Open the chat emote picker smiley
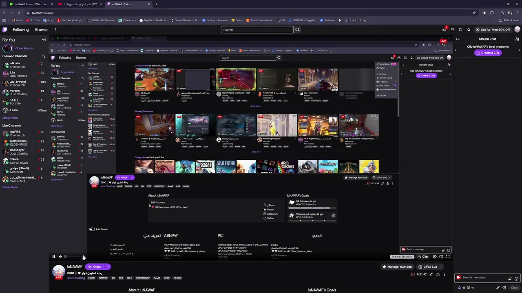Screen dimensions: 522x293 click(517, 279)
